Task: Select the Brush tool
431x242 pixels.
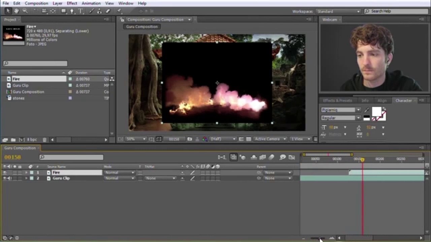Action: 91,11
